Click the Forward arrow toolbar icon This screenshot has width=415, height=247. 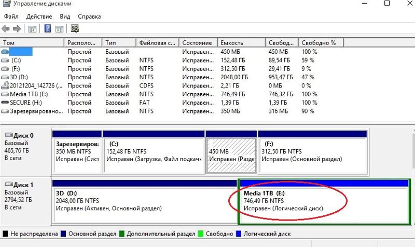pyautogui.click(x=17, y=28)
